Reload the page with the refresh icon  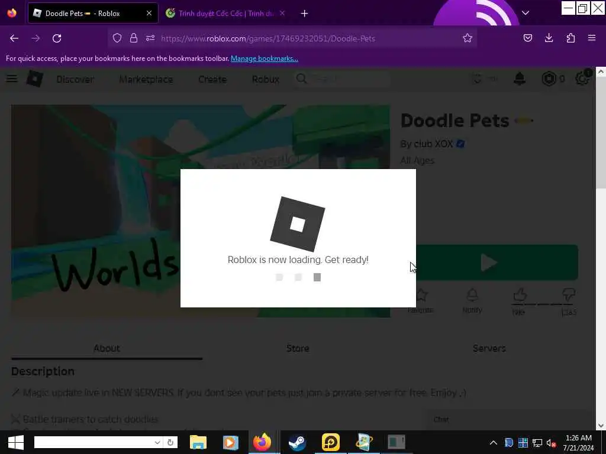coord(57,38)
